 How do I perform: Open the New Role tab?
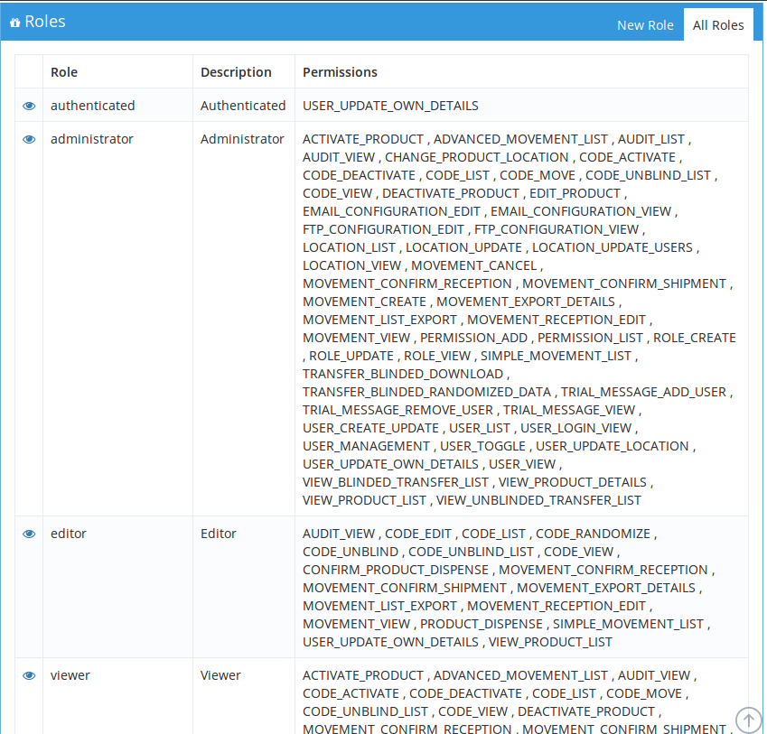click(645, 25)
